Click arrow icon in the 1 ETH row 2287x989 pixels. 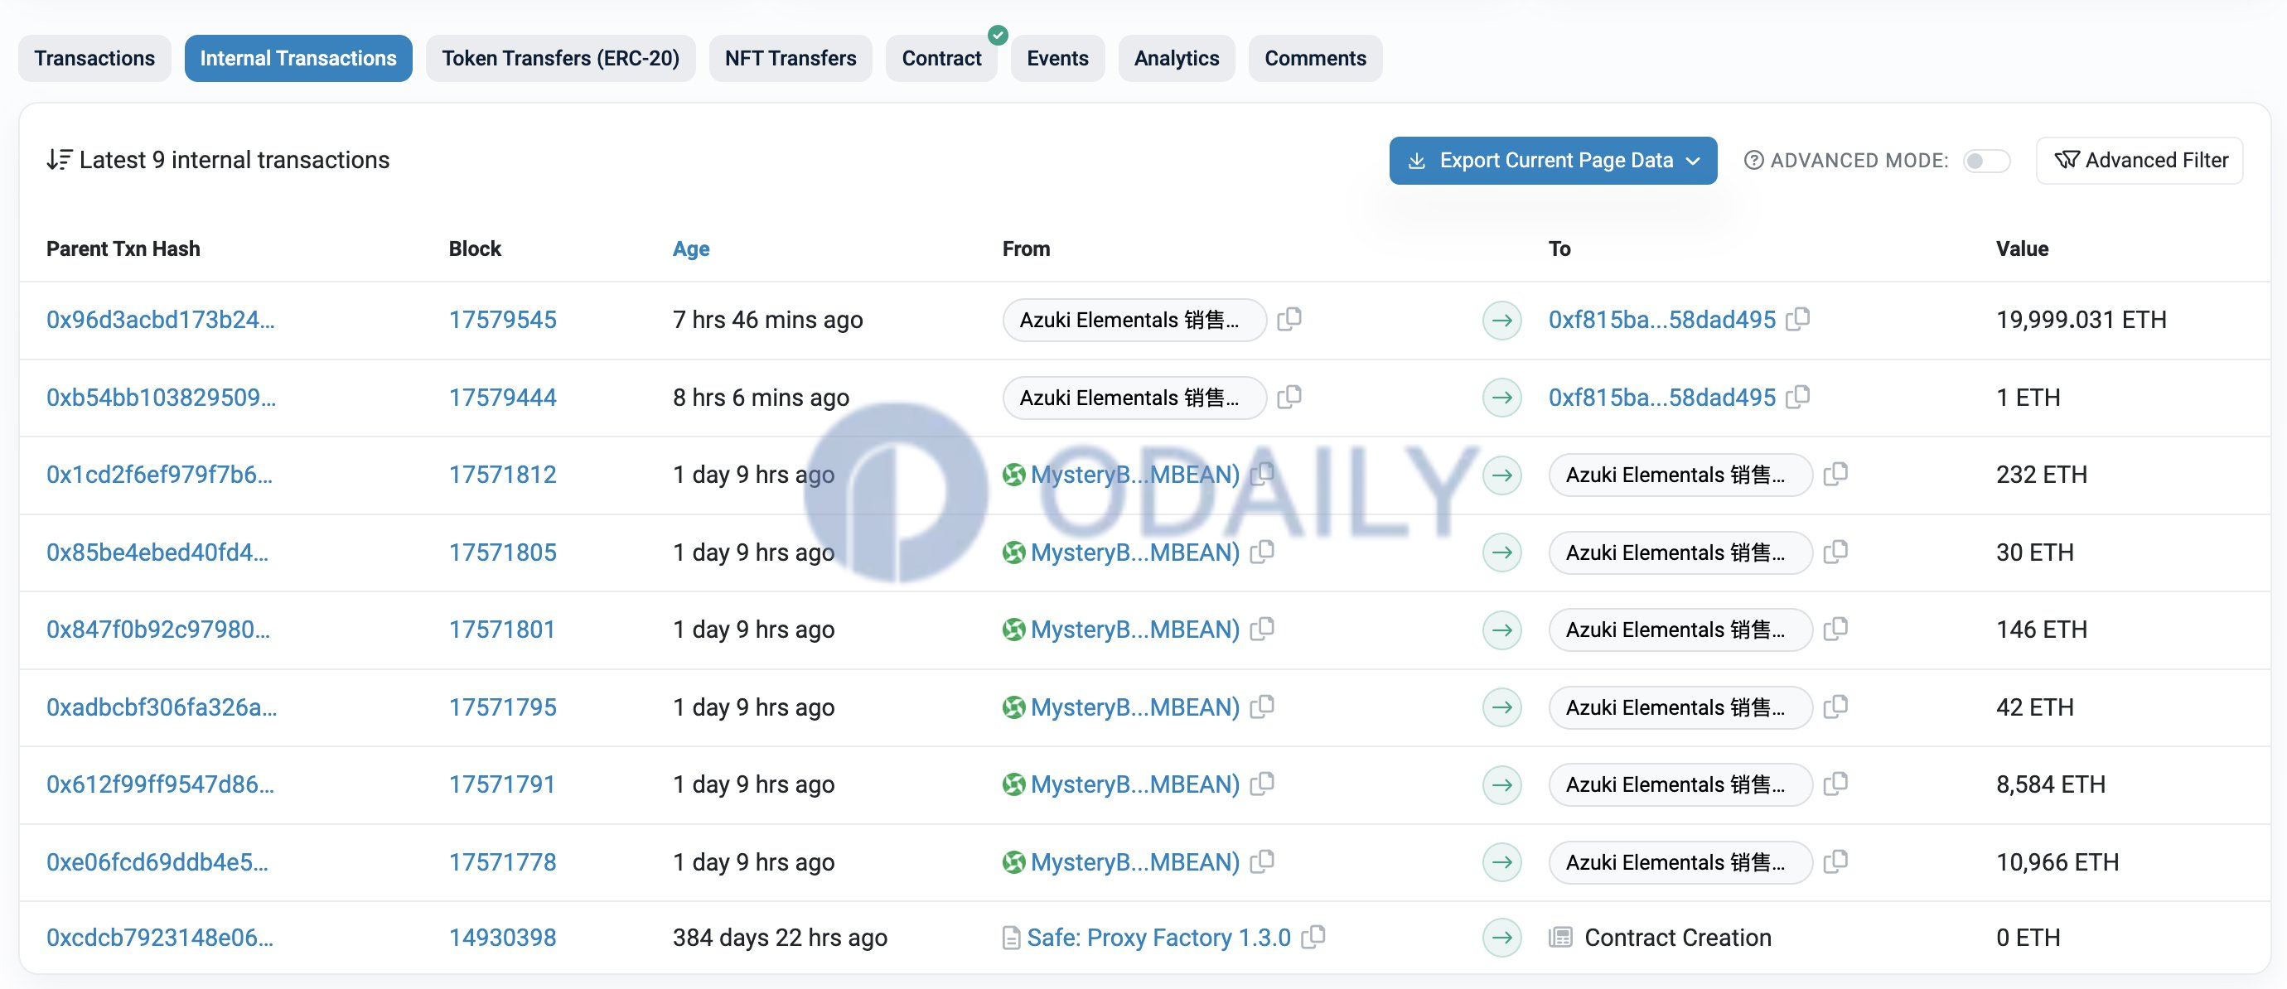[x=1502, y=397]
